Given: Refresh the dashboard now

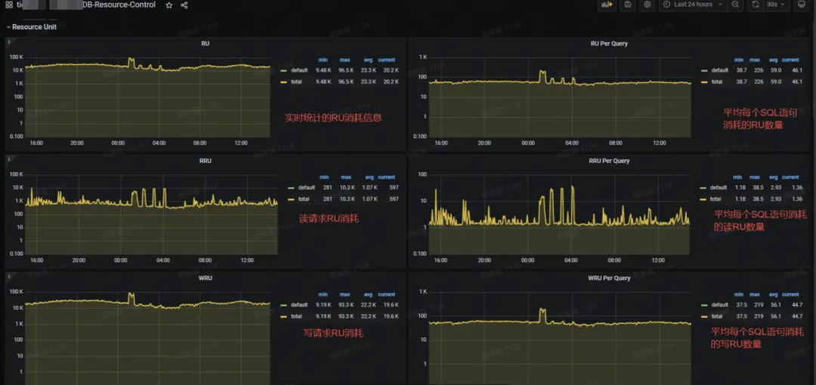Looking at the screenshot, I should (x=755, y=5).
